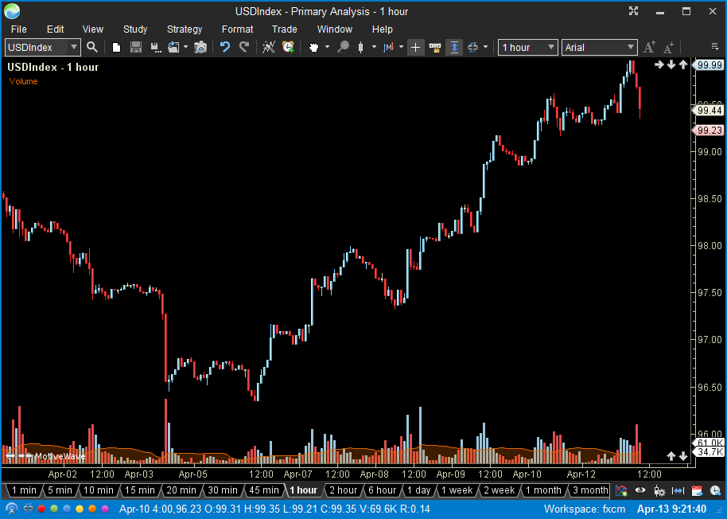This screenshot has width=727, height=519.
Task: Click the Volume study label
Action: tap(23, 80)
